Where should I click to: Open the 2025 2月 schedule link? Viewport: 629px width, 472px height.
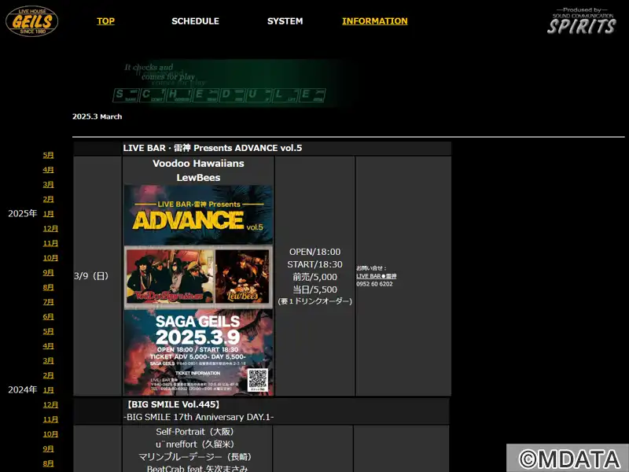[48, 199]
